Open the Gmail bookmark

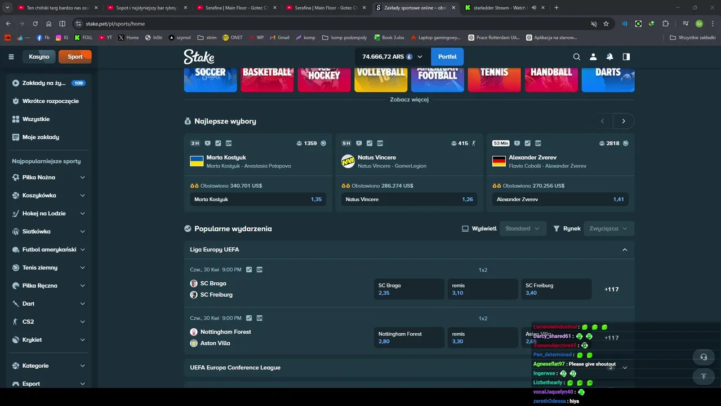[279, 38]
